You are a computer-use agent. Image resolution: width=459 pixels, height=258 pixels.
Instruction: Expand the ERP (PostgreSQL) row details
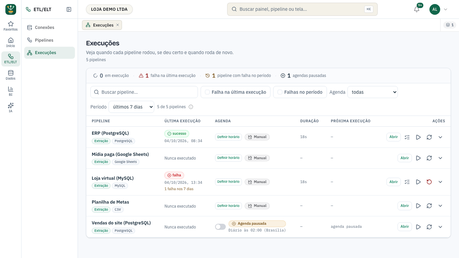click(x=440, y=137)
